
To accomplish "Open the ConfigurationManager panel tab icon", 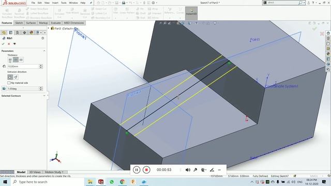I will tap(18, 33).
